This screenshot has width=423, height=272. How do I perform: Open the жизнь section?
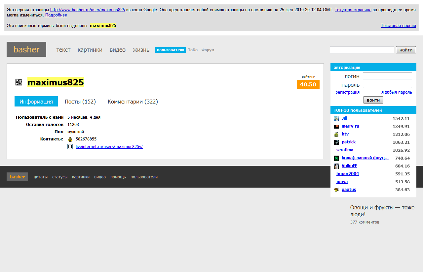click(141, 50)
